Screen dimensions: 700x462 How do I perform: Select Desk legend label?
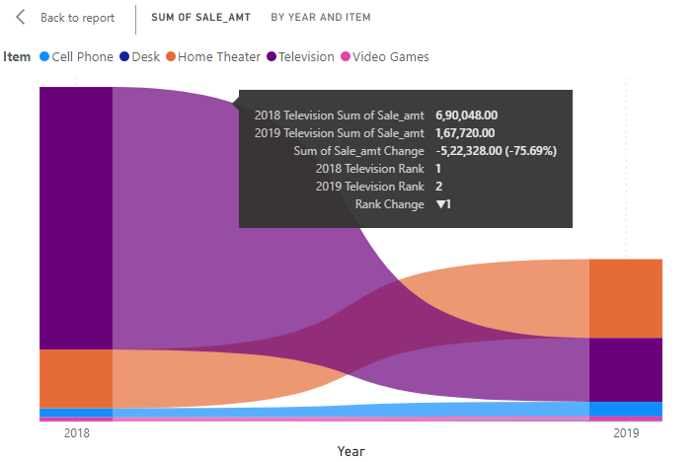pyautogui.click(x=146, y=57)
